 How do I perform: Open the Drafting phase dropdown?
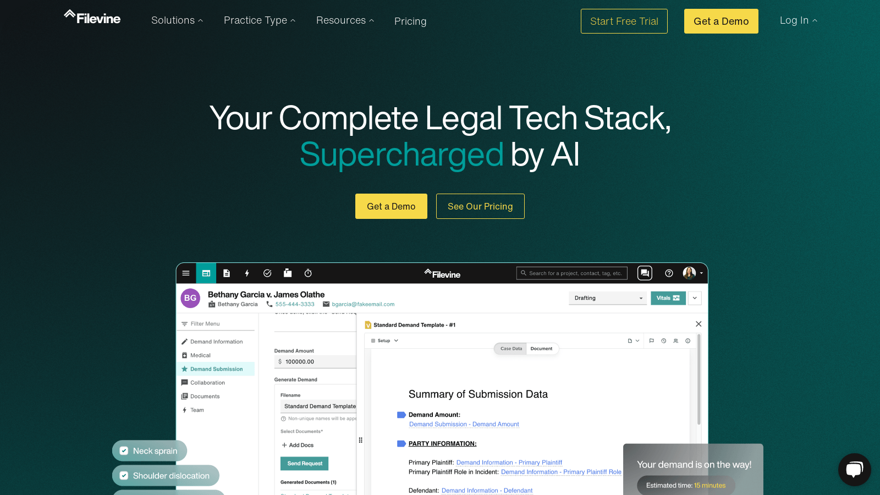point(608,298)
